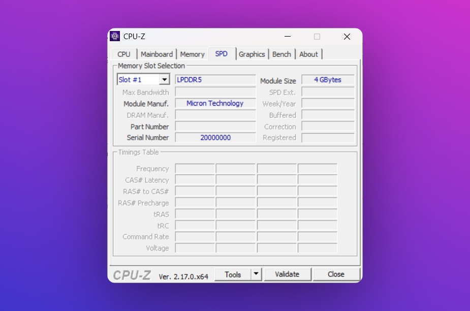Click the empty Correction field
This screenshot has width=470, height=311.
point(328,126)
